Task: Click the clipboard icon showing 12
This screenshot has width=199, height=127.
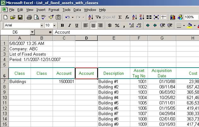Action: (x=58, y=17)
